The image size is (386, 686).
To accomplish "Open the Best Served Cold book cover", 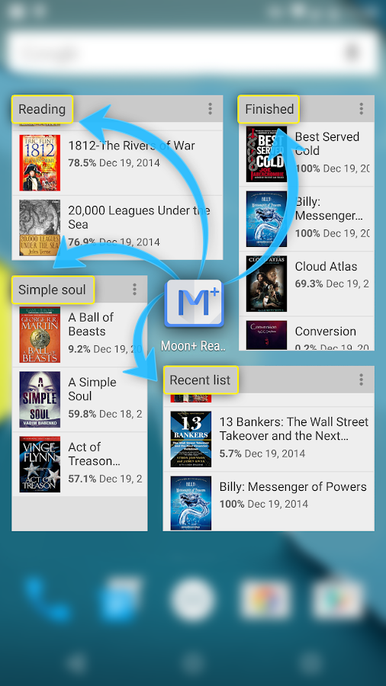I will pyautogui.click(x=266, y=154).
